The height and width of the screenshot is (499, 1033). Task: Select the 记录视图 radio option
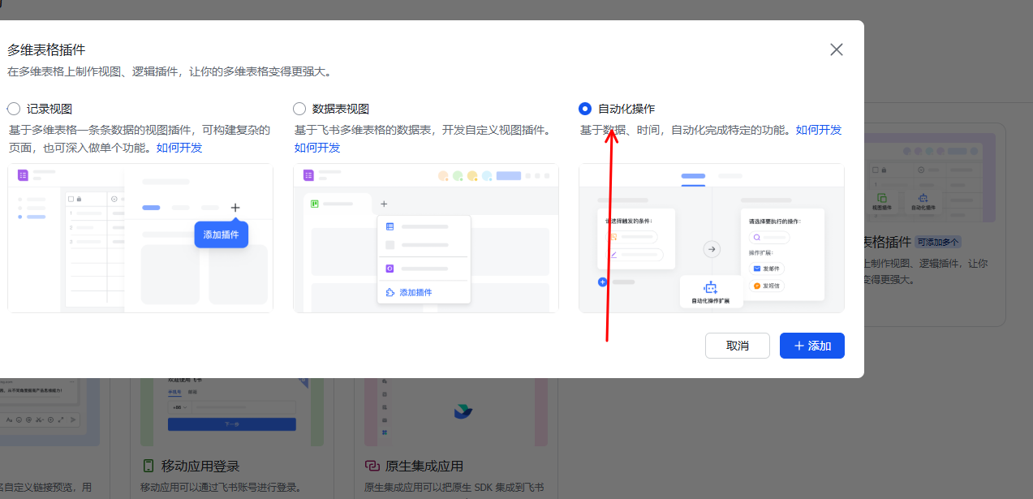tap(14, 109)
